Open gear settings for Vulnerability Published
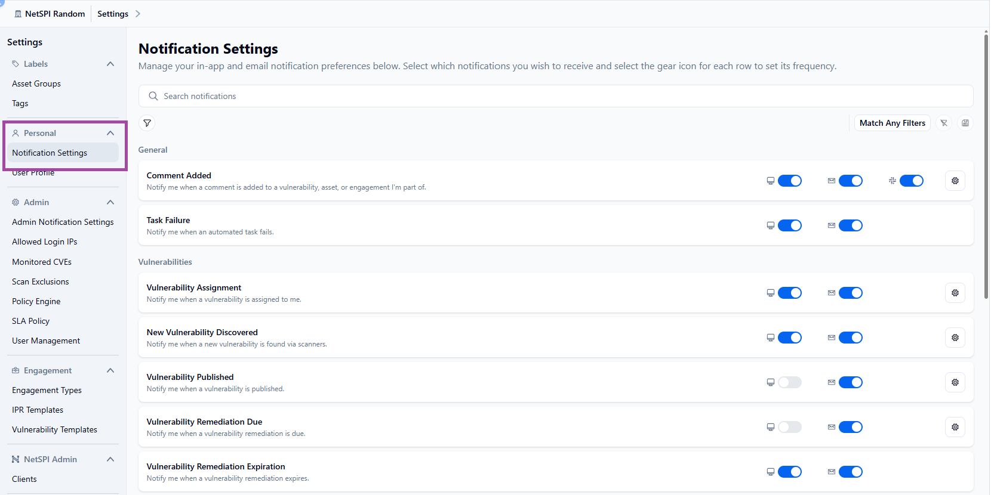Viewport: 991px width, 495px height. coord(955,382)
